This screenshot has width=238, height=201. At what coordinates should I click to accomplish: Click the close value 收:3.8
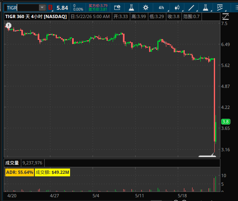(174, 16)
